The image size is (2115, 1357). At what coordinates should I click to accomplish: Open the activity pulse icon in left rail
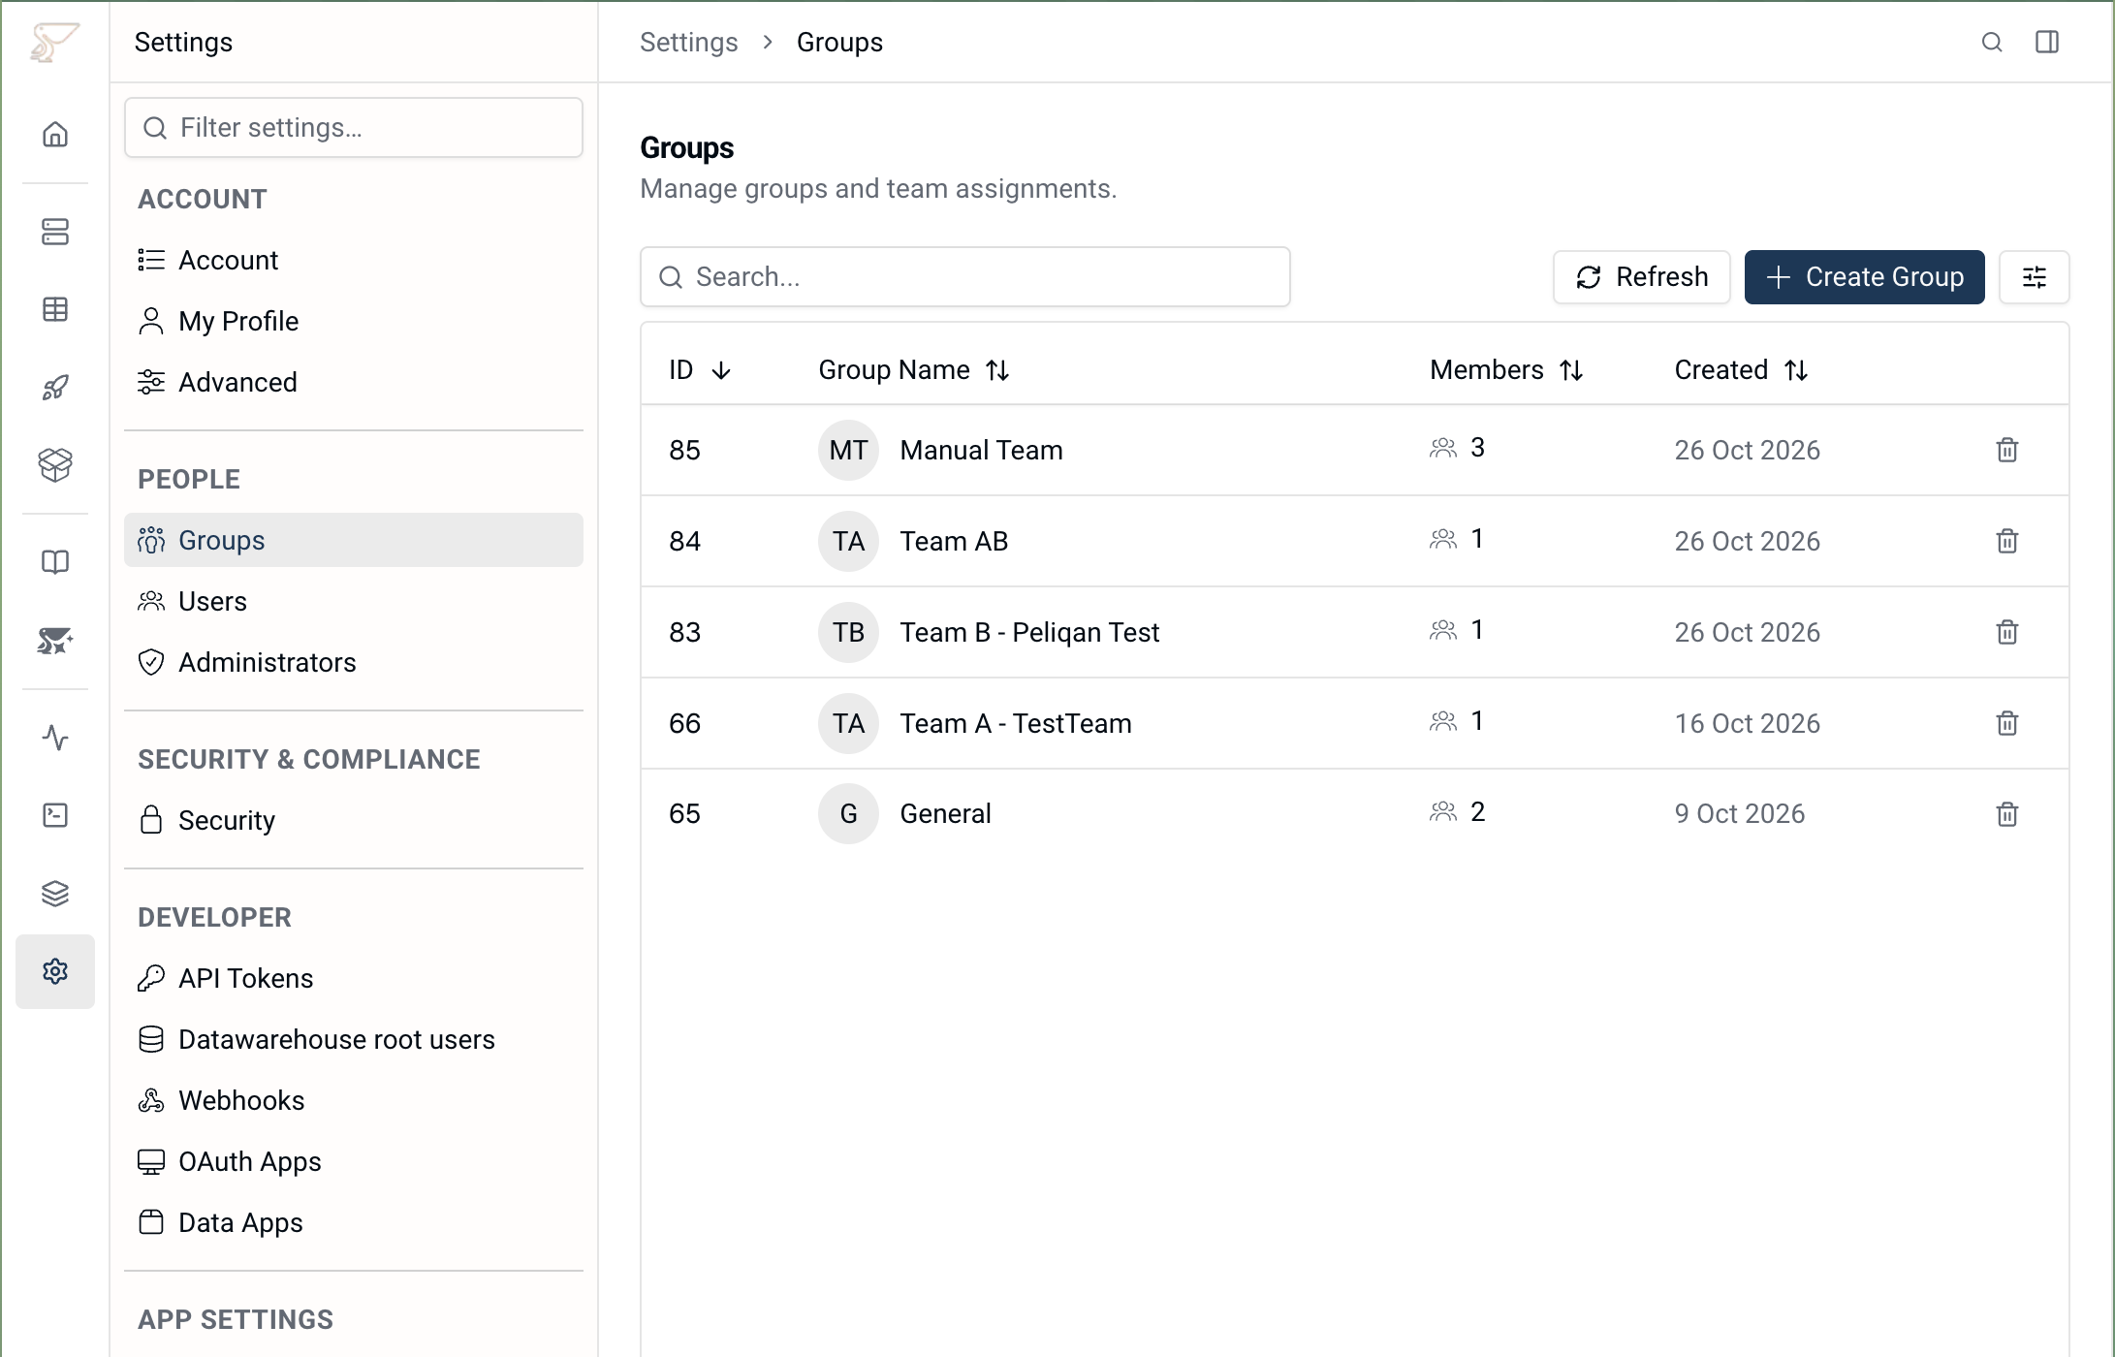[x=55, y=738]
